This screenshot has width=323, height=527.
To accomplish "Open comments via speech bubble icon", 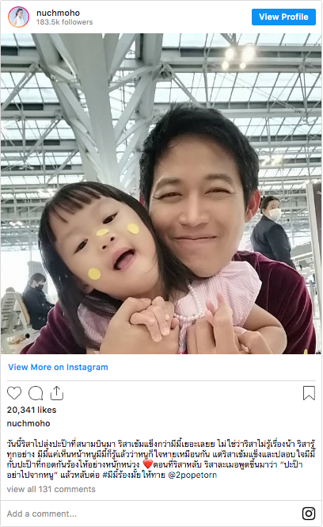I will (x=36, y=393).
